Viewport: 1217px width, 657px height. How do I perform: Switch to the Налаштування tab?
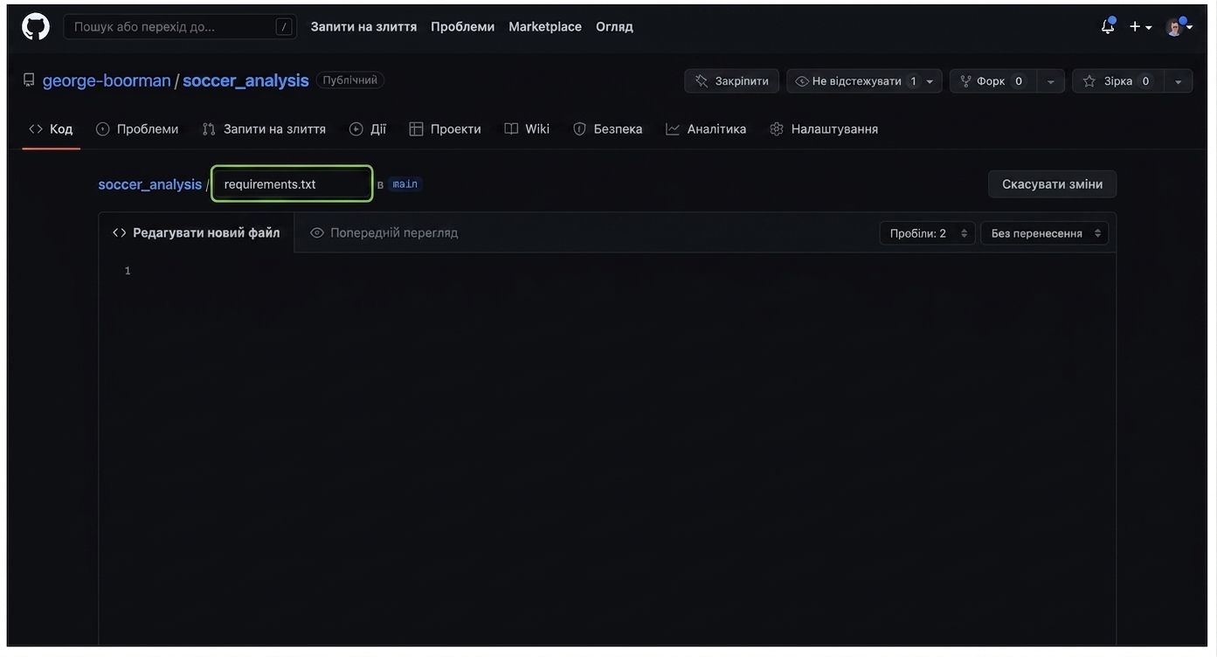coord(824,129)
